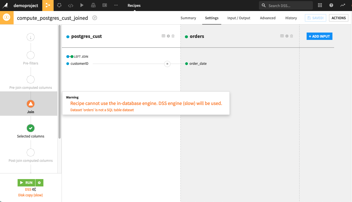Image resolution: width=352 pixels, height=202 pixels.
Task: Click the left steps panel scrollbar
Action: (x=60, y=82)
